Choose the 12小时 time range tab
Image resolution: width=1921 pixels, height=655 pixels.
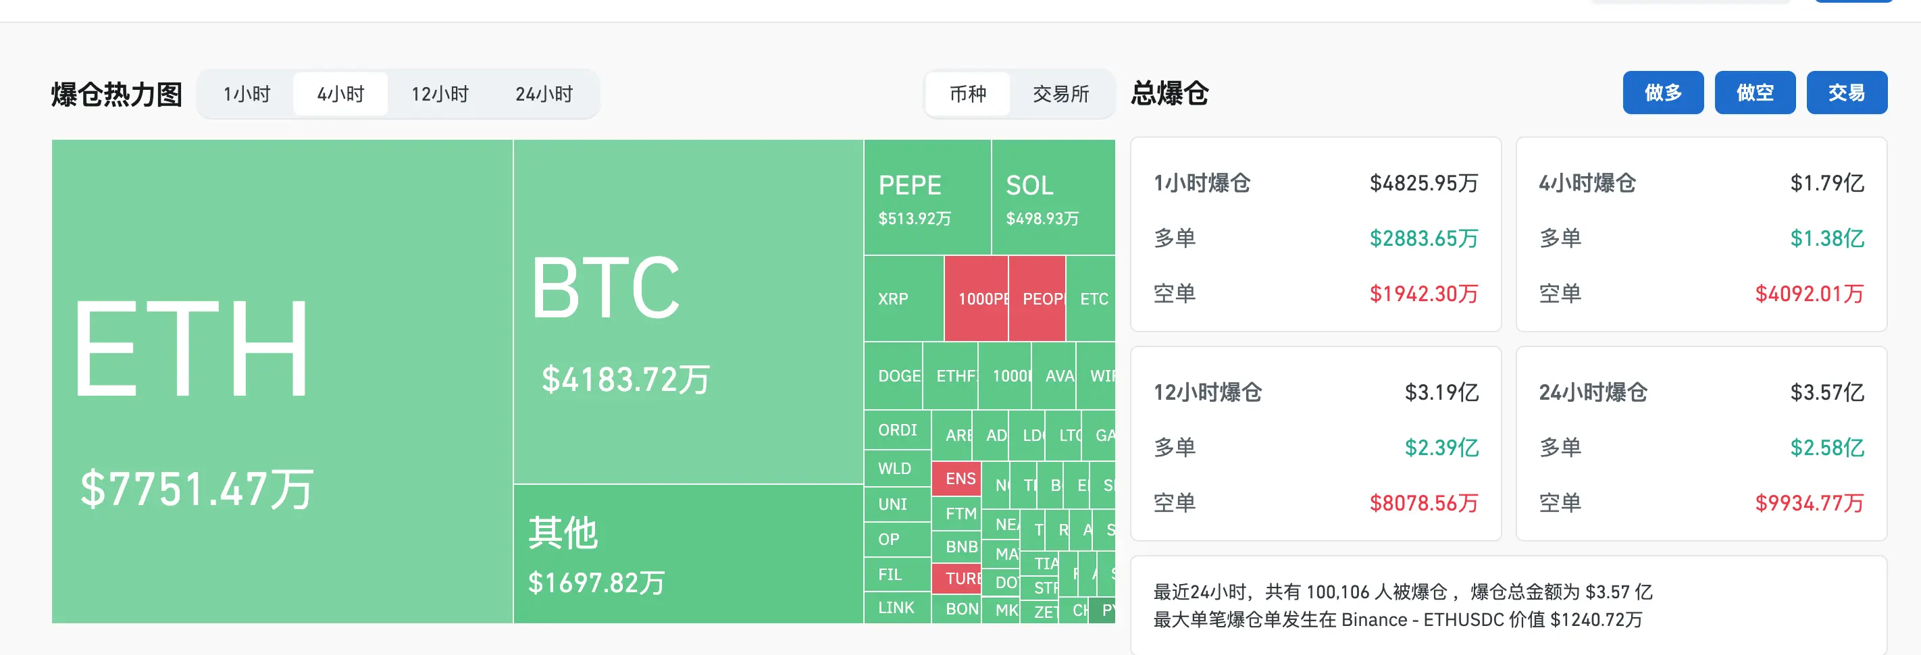click(440, 94)
